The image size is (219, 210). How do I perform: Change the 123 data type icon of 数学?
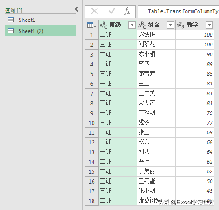pyautogui.click(x=180, y=25)
